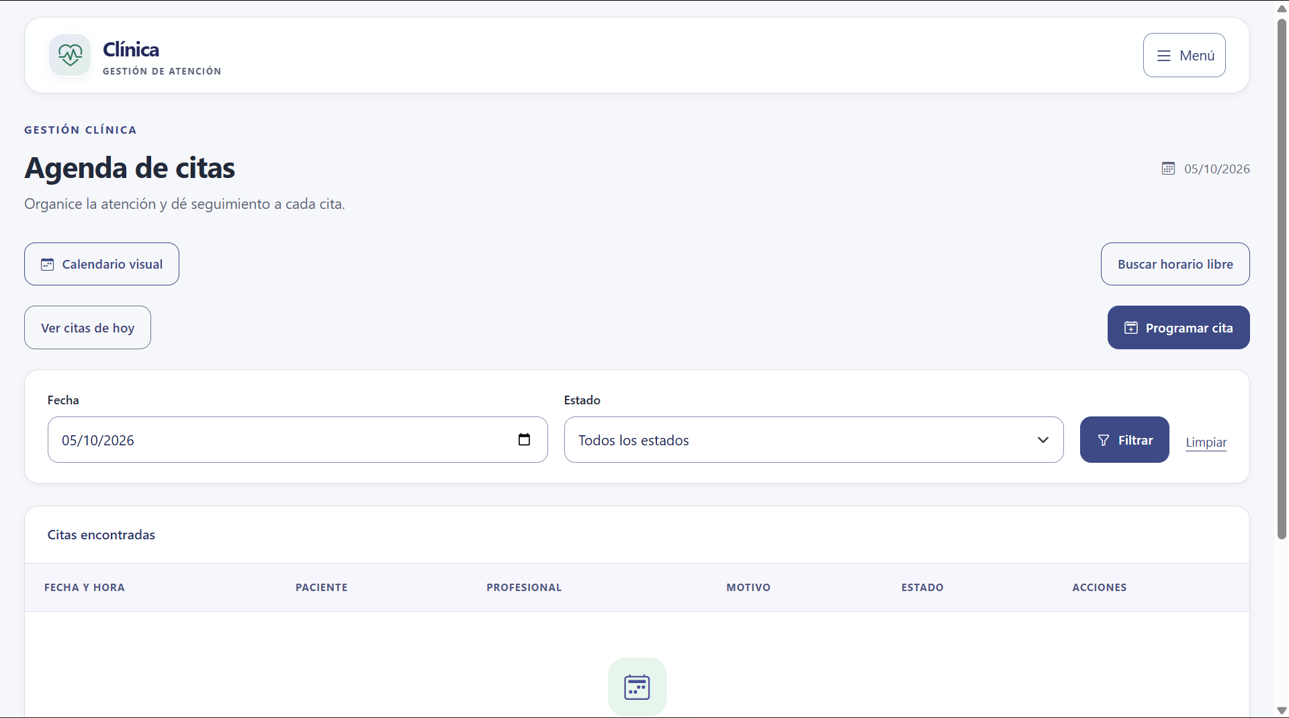This screenshot has width=1289, height=718.
Task: Click the "ESTADO" column header
Action: 922,588
